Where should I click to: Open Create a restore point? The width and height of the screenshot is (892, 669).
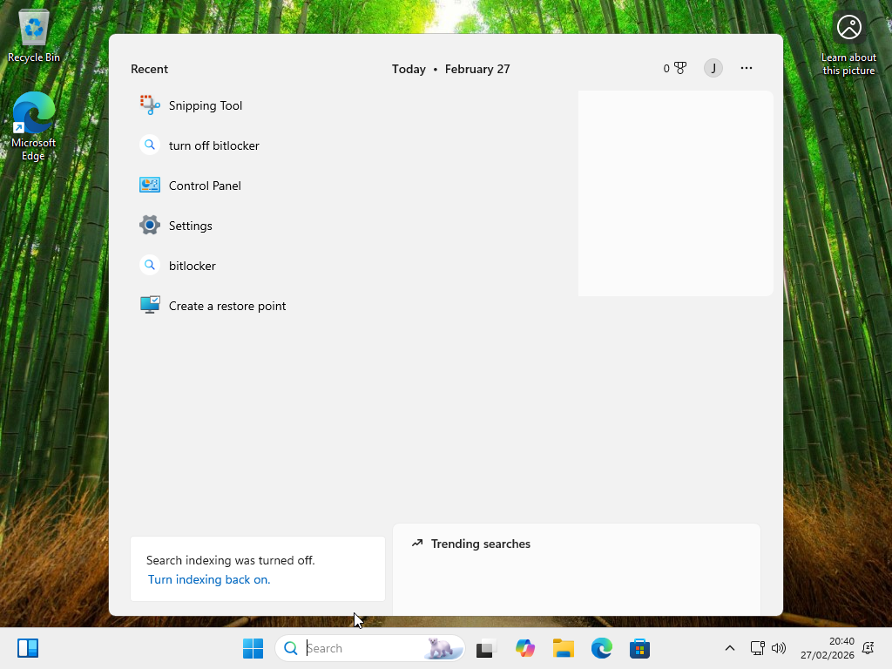pos(213,306)
